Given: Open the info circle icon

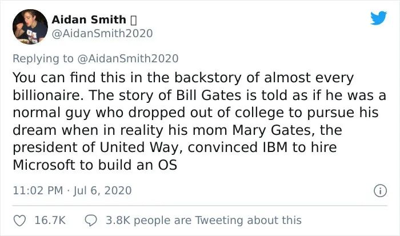Looking at the screenshot, I should 378,190.
